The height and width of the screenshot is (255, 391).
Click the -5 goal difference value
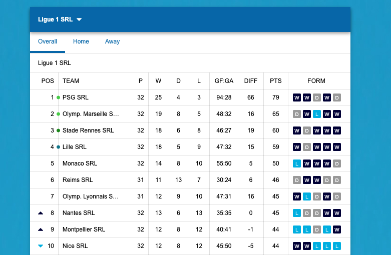click(251, 246)
